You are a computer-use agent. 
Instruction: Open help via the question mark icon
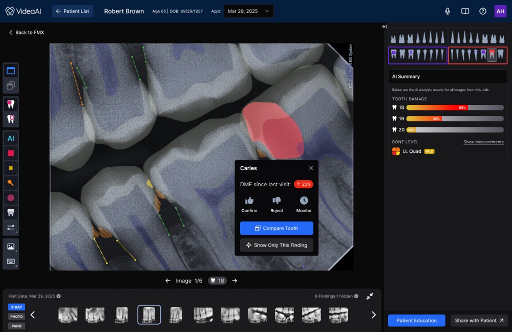[x=482, y=10]
